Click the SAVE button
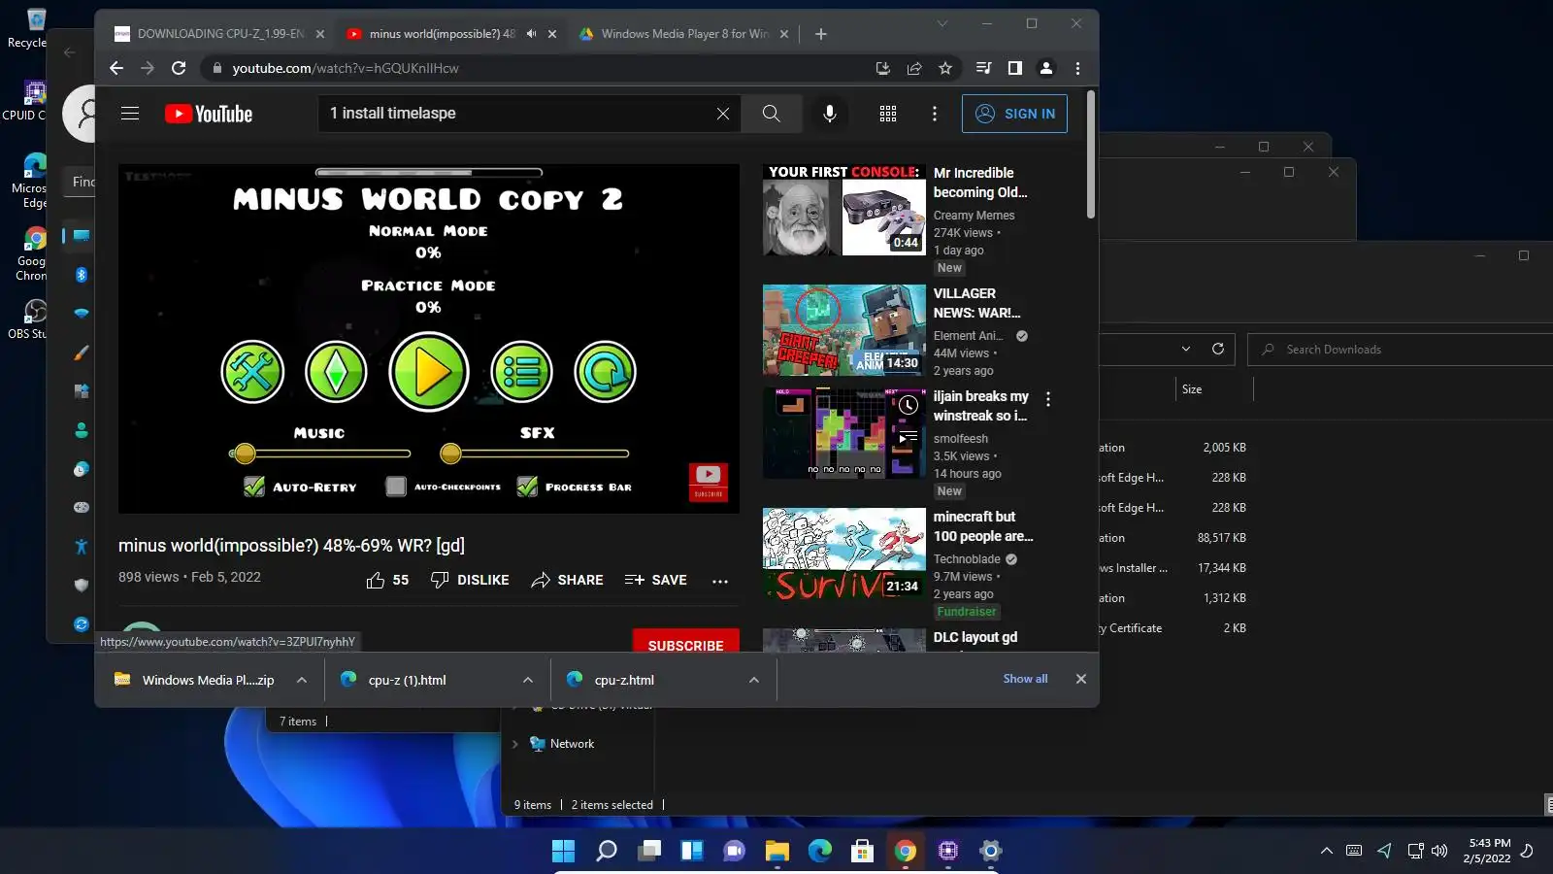This screenshot has width=1553, height=874. (x=656, y=580)
